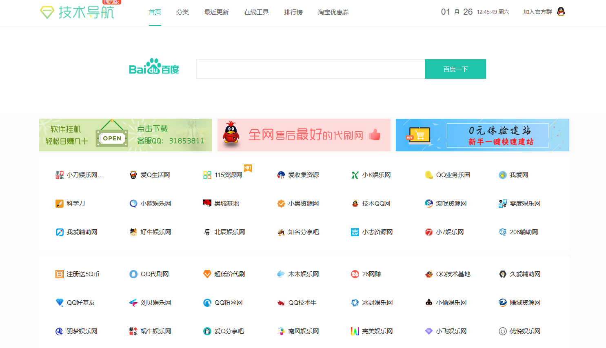The height and width of the screenshot is (348, 606).
Task: Open the QQ penguin icon near 加入官方群
Action: click(561, 12)
